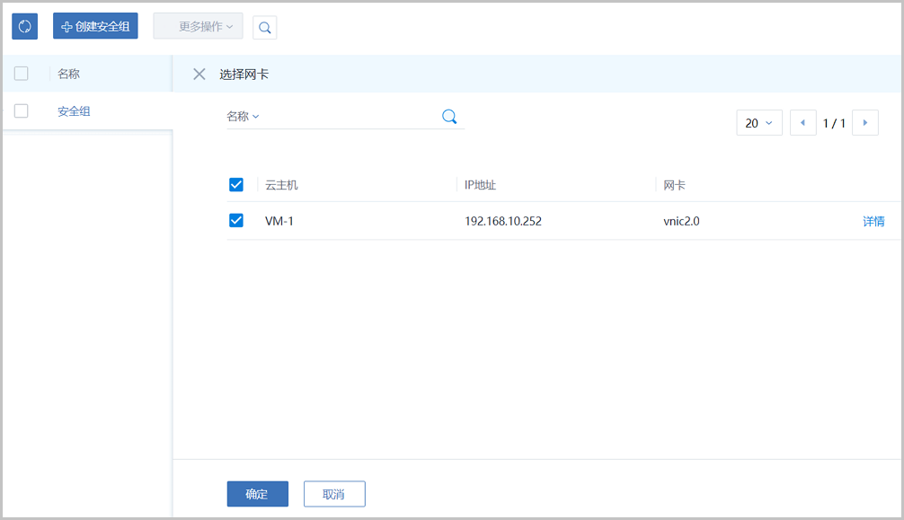Click the toolbar search magnifier icon
Image resolution: width=904 pixels, height=520 pixels.
point(264,27)
